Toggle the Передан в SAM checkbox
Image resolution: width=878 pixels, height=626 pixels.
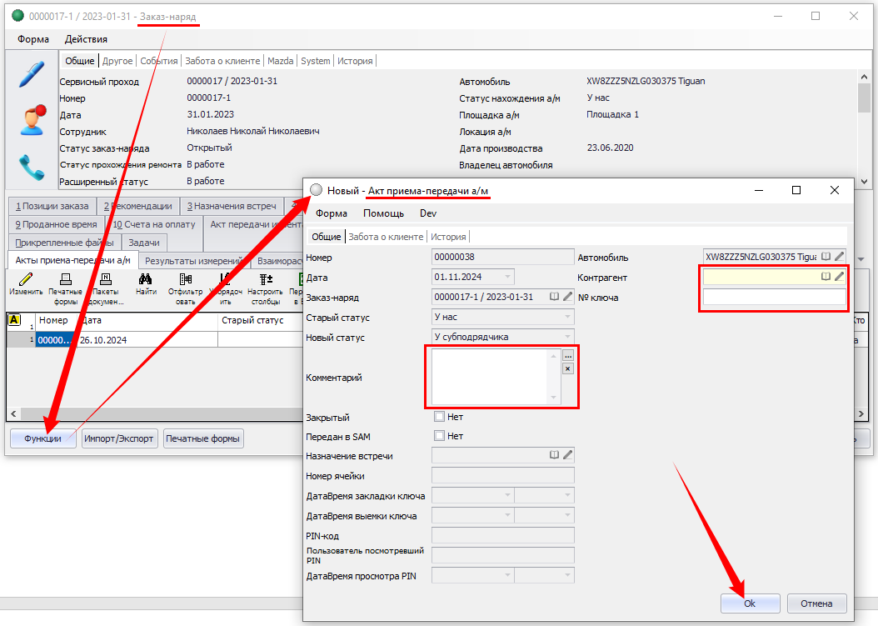coord(440,436)
